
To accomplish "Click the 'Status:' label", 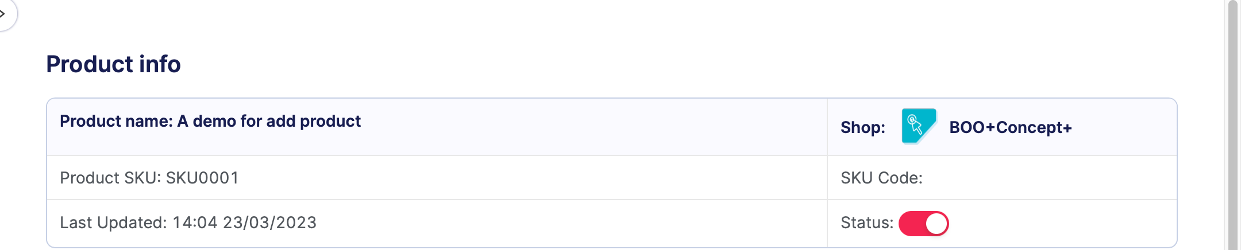I will [866, 222].
